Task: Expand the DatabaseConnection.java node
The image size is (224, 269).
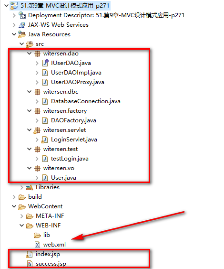Action: [37, 101]
